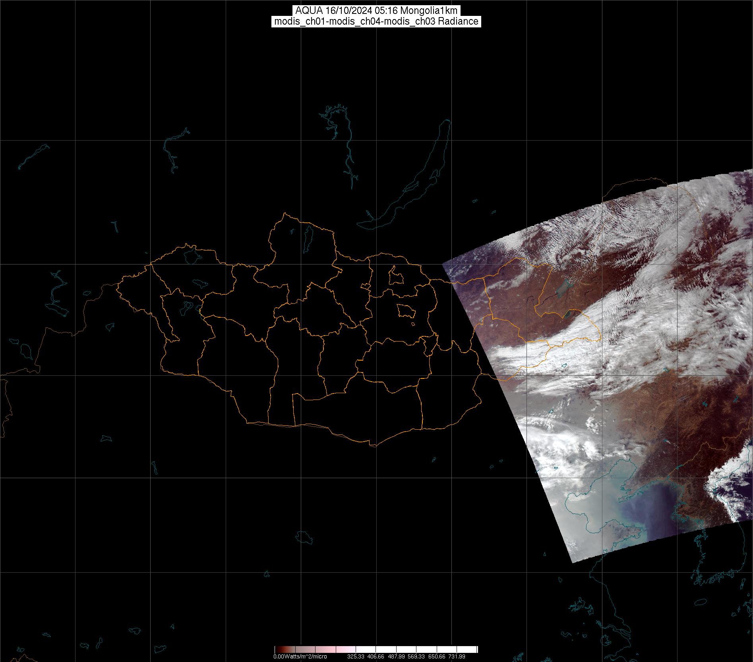Click the 406.66 scale value
This screenshot has width=753, height=662.
coord(376,657)
